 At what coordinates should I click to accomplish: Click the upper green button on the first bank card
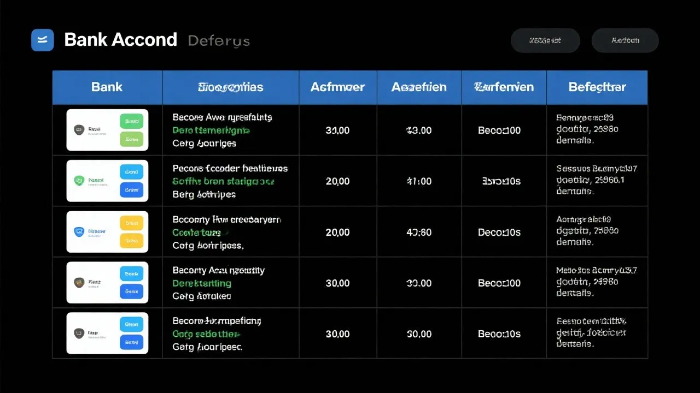(x=131, y=121)
